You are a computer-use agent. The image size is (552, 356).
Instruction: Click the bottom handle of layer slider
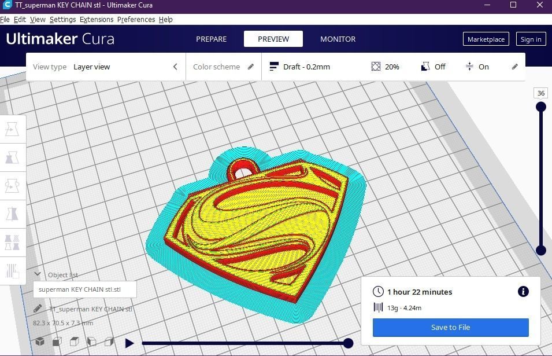coord(541,250)
